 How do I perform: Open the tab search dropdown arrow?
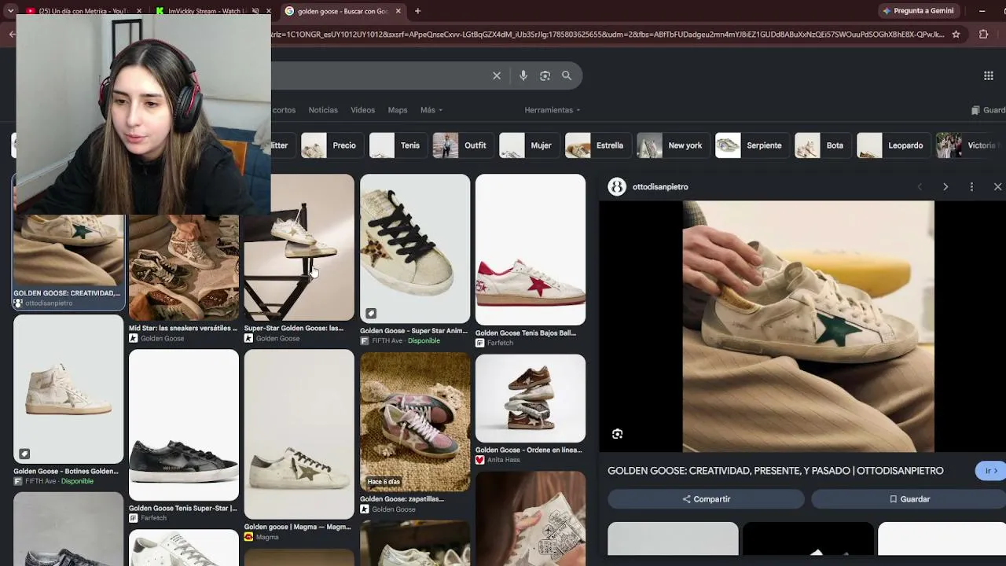pyautogui.click(x=10, y=11)
